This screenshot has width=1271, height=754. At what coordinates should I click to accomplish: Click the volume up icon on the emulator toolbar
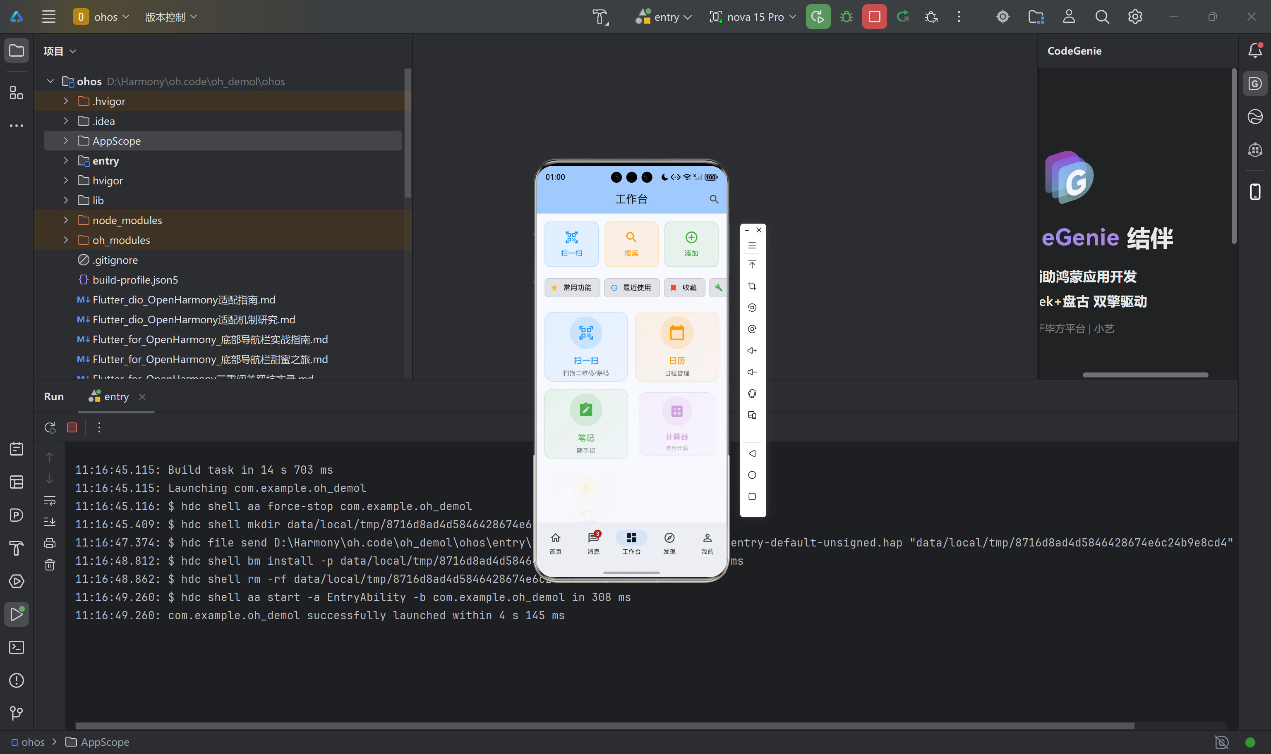pyautogui.click(x=752, y=351)
